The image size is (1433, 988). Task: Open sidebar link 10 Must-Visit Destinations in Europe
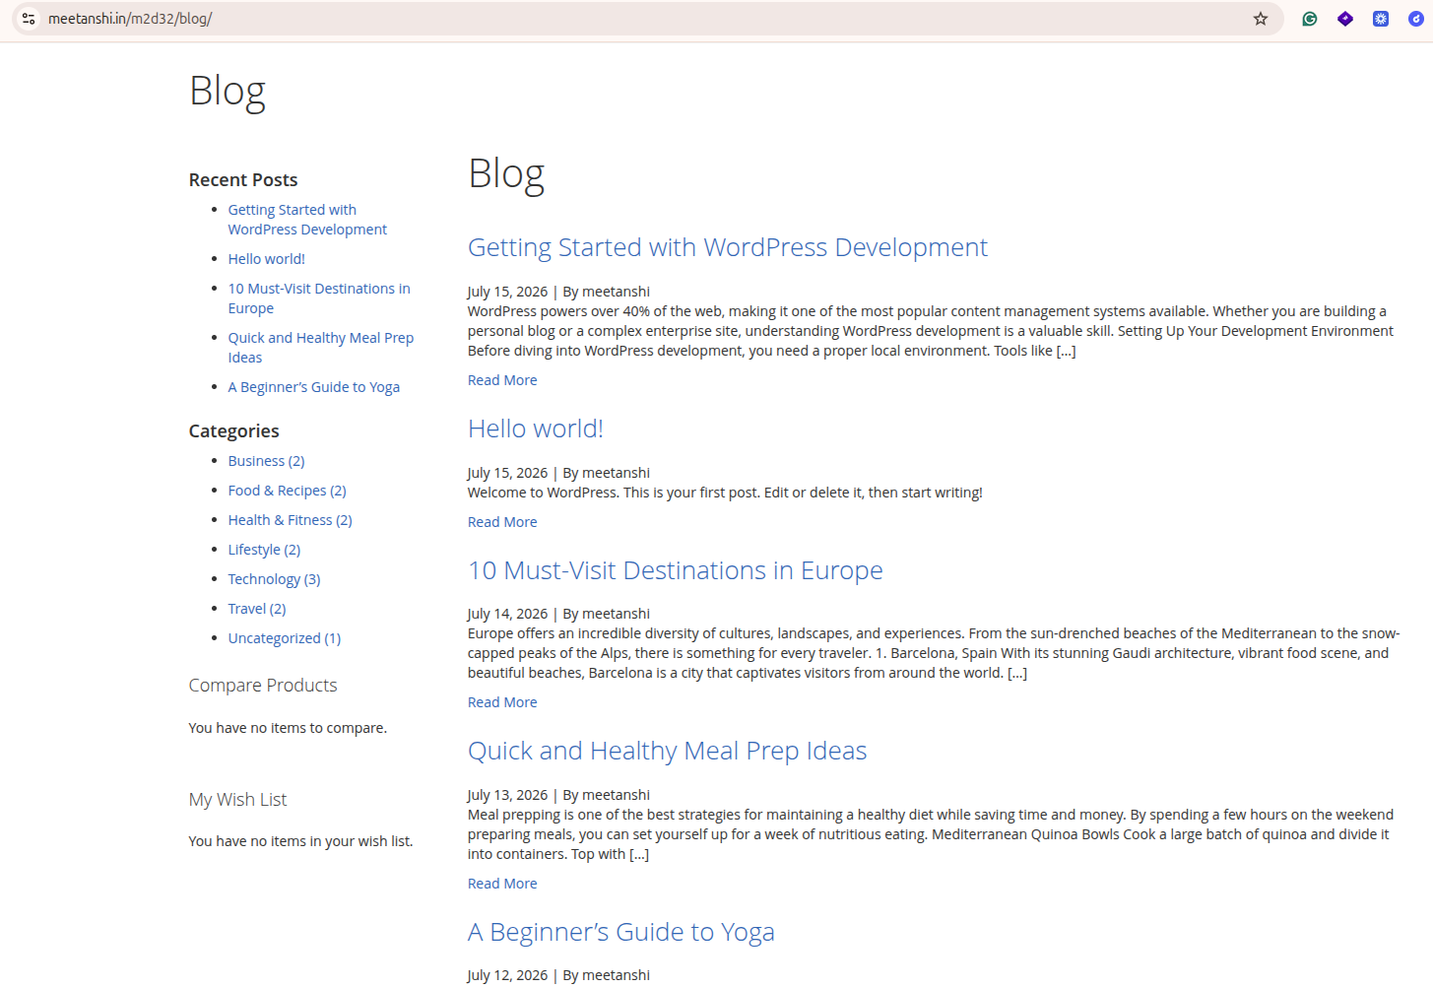(319, 298)
